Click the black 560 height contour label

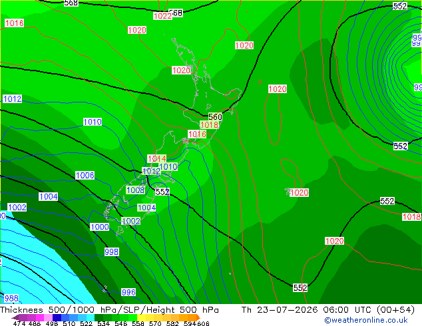pyautogui.click(x=215, y=116)
